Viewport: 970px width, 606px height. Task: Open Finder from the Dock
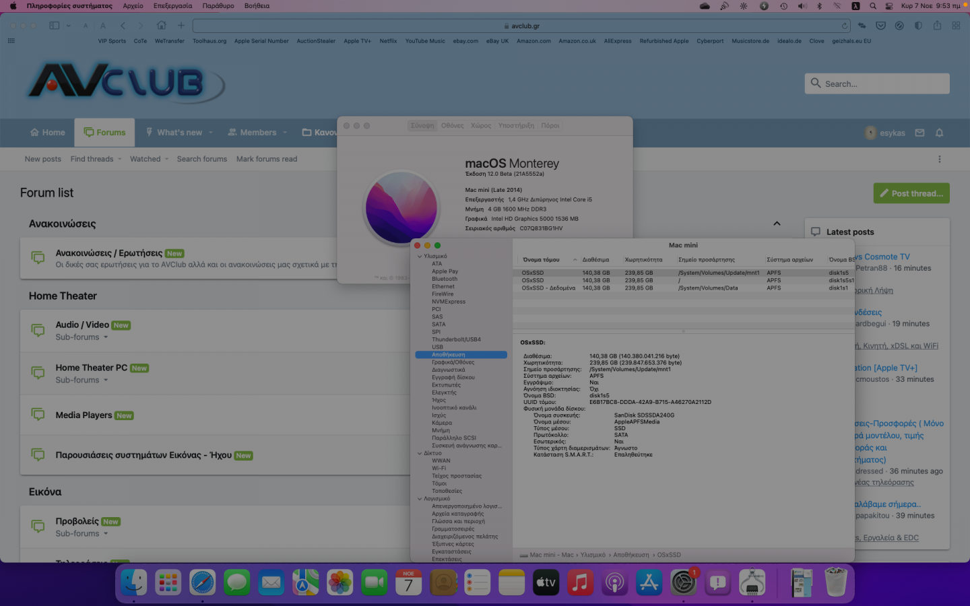point(133,582)
